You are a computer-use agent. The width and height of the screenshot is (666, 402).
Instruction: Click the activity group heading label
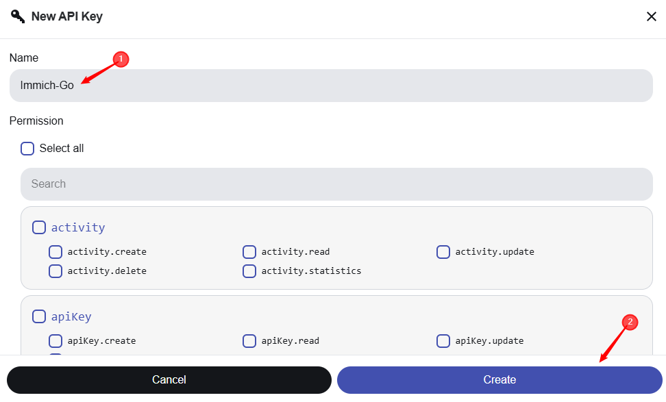point(78,227)
